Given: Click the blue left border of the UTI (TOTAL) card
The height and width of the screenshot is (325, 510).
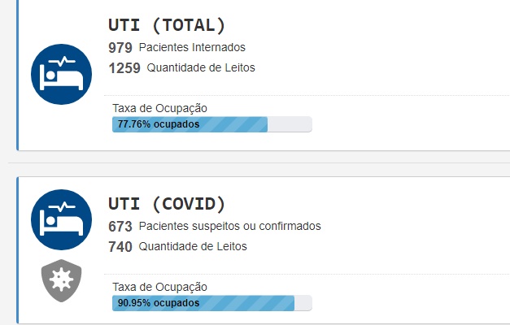Looking at the screenshot, I should pos(18,75).
